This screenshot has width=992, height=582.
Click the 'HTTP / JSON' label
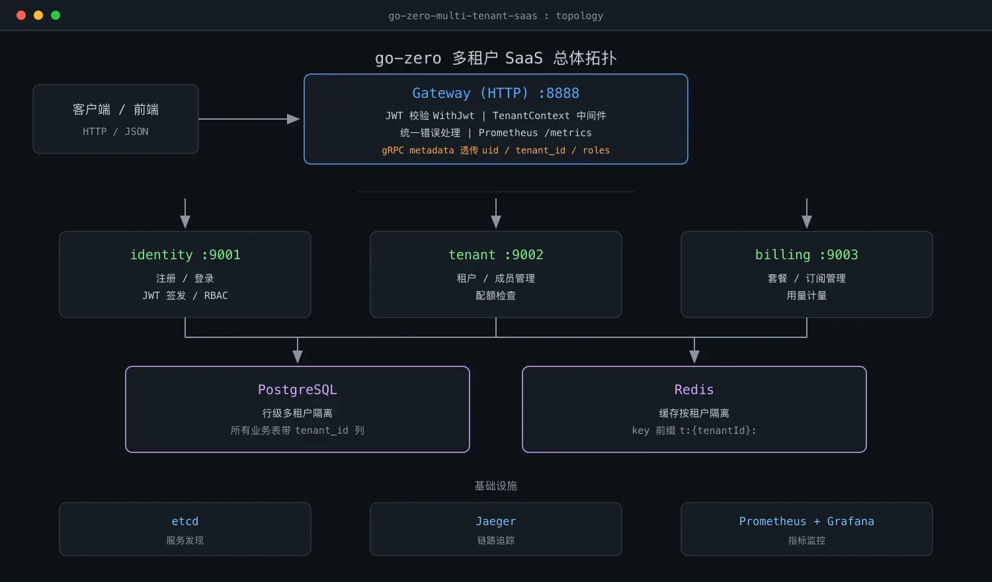pos(116,132)
